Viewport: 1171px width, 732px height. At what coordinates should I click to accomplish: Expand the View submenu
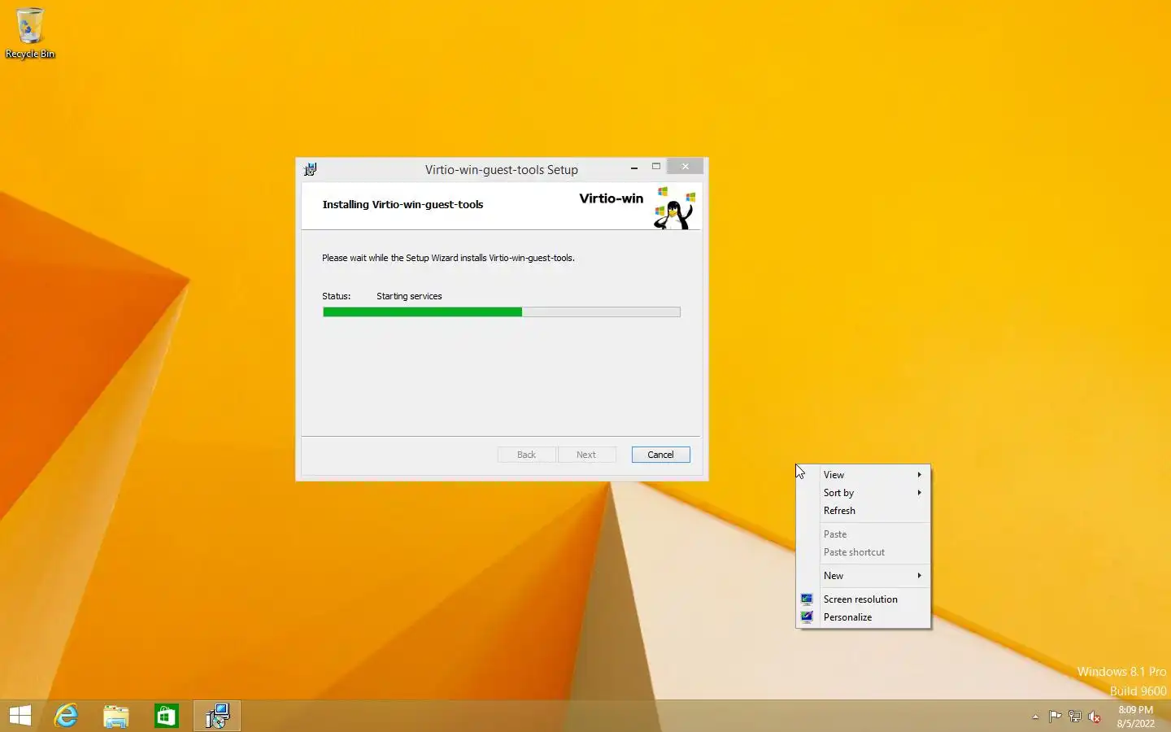pyautogui.click(x=864, y=475)
